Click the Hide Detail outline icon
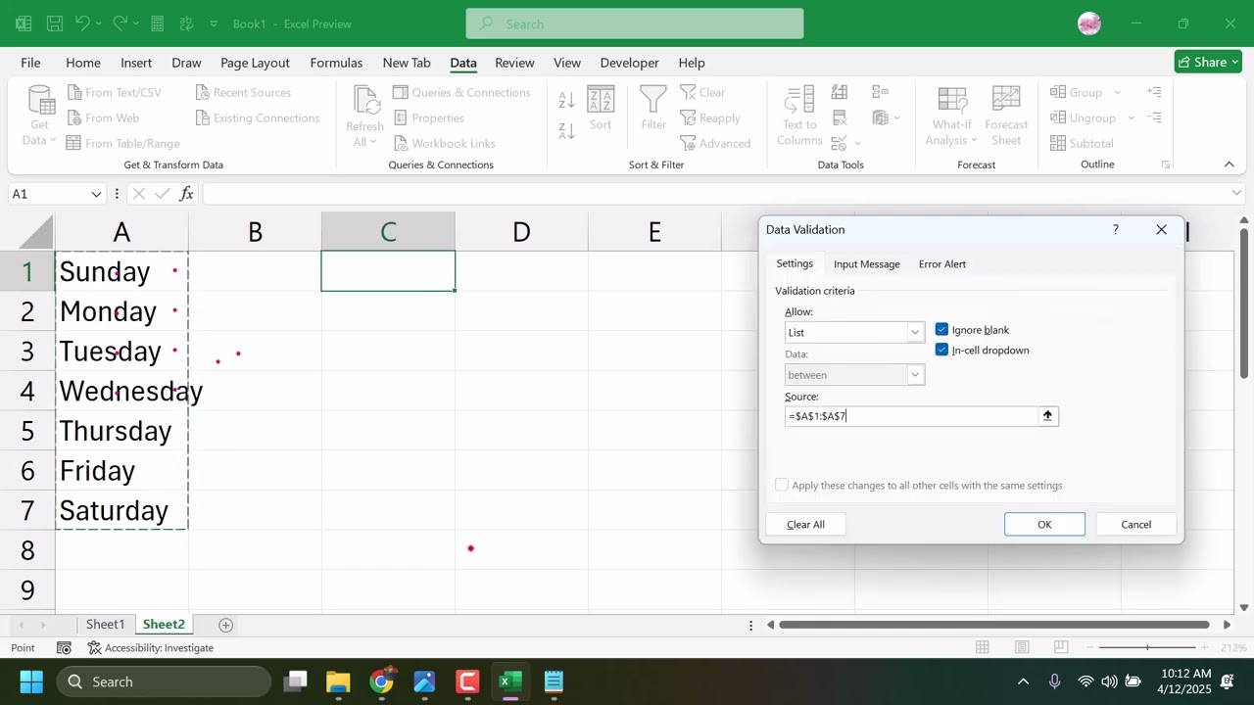1254x705 pixels. tap(1154, 117)
